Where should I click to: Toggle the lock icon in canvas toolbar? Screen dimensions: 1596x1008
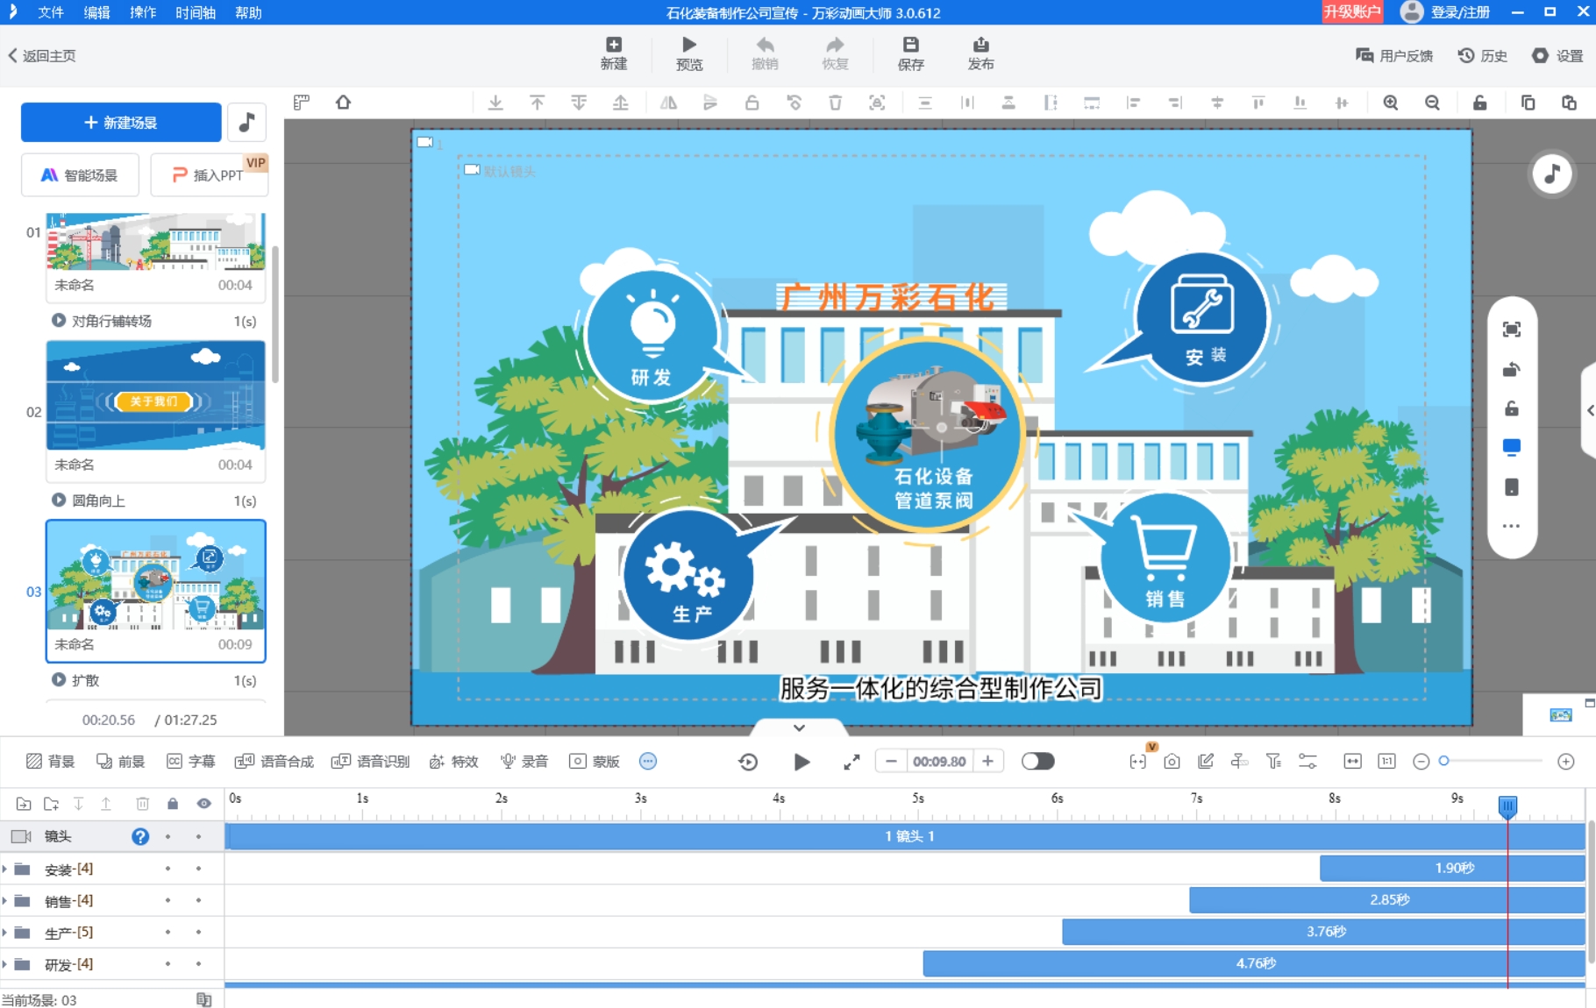tap(1479, 103)
